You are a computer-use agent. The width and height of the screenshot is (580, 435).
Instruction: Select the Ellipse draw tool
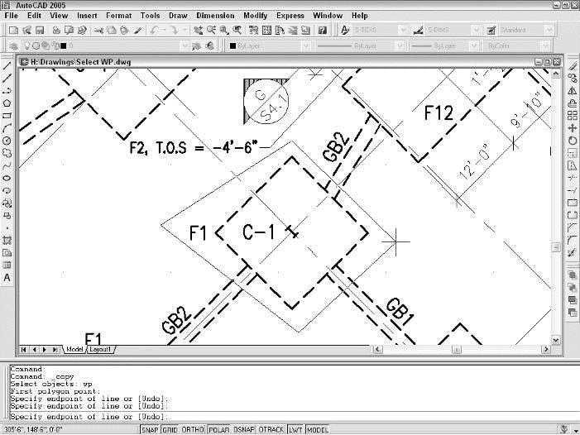[x=7, y=178]
